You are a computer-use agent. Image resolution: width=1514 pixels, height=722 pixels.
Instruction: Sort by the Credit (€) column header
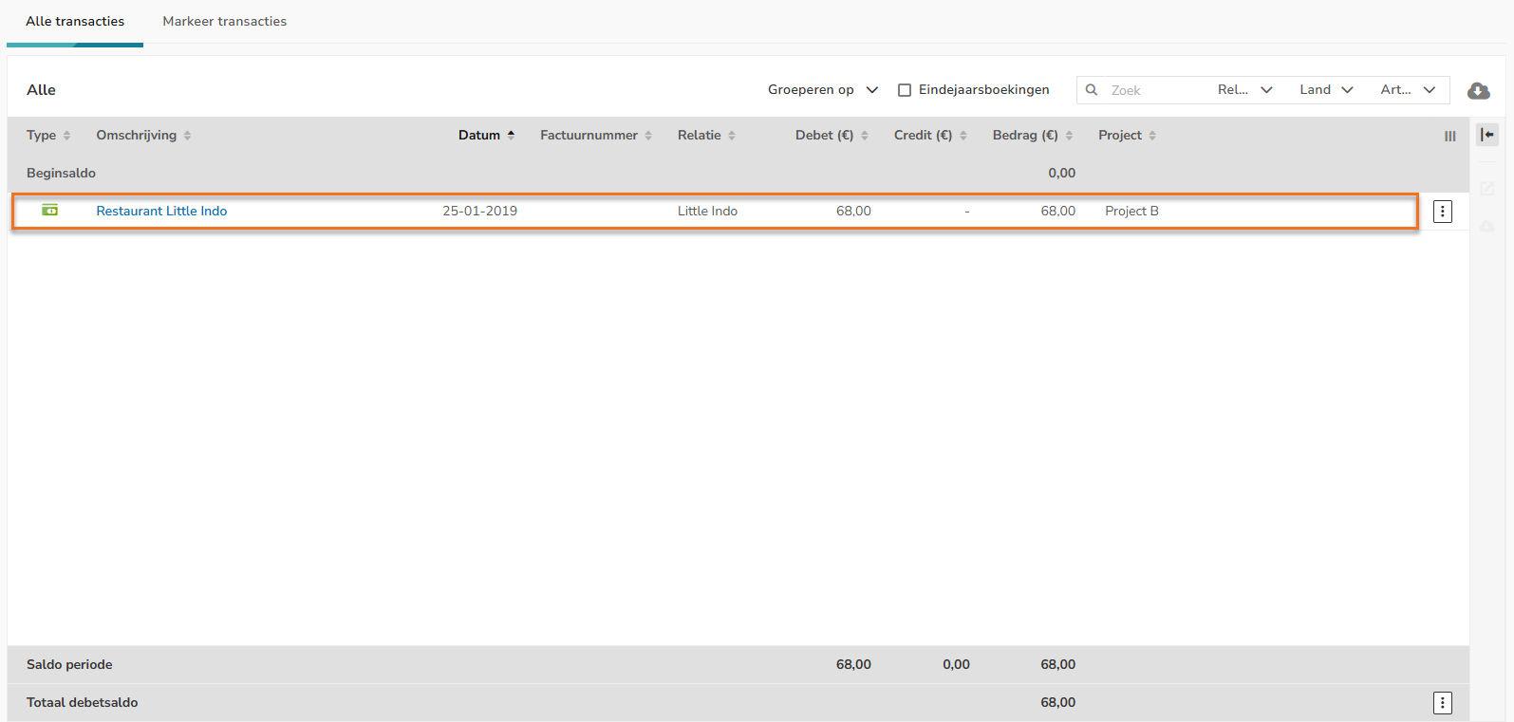930,136
